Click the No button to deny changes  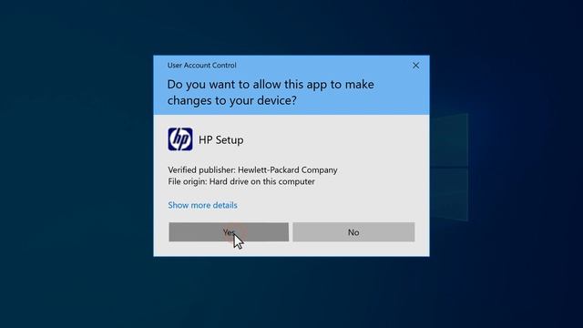pyautogui.click(x=353, y=232)
